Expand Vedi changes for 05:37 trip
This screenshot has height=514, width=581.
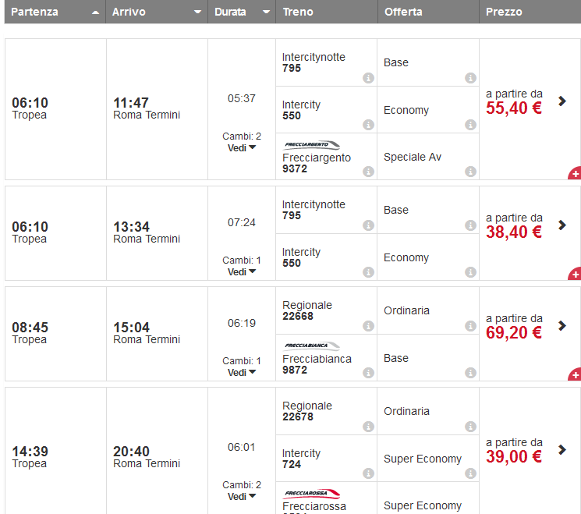coord(242,148)
